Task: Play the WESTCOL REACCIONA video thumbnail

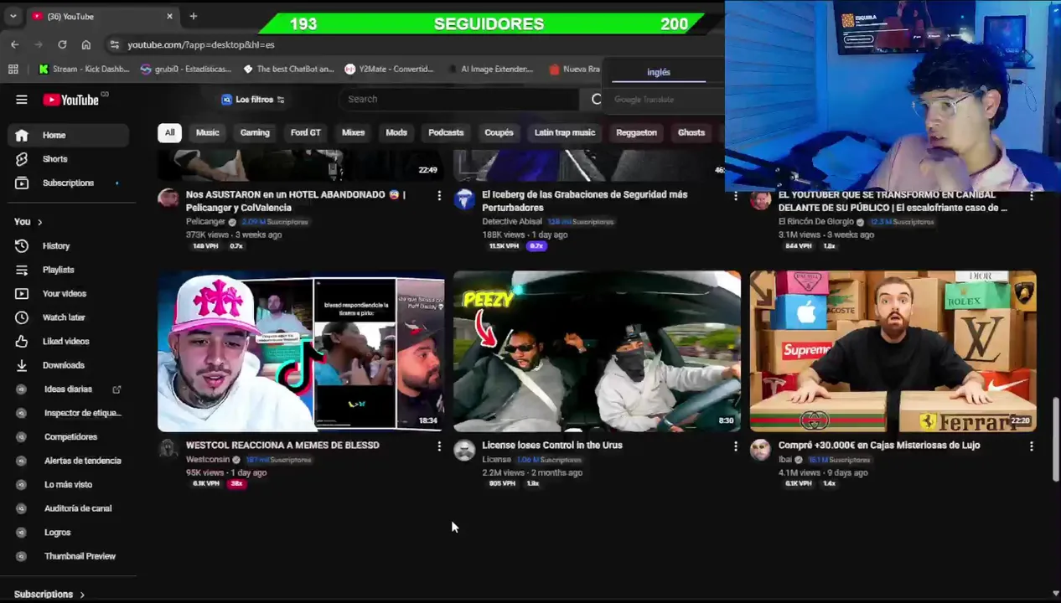Action: coord(301,351)
